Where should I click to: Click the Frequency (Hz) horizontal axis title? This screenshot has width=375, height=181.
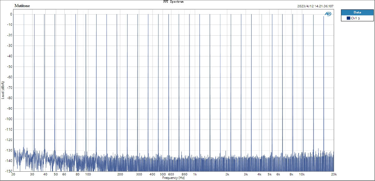point(173,178)
